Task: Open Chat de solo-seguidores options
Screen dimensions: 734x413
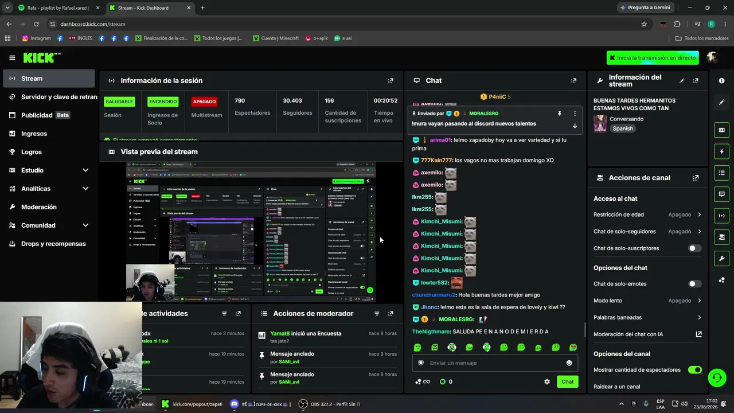Action: tap(647, 232)
